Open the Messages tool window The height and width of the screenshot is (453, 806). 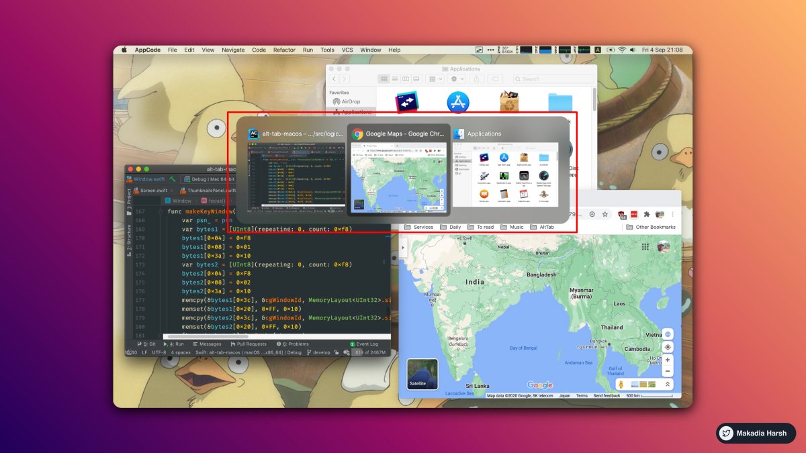coord(206,344)
